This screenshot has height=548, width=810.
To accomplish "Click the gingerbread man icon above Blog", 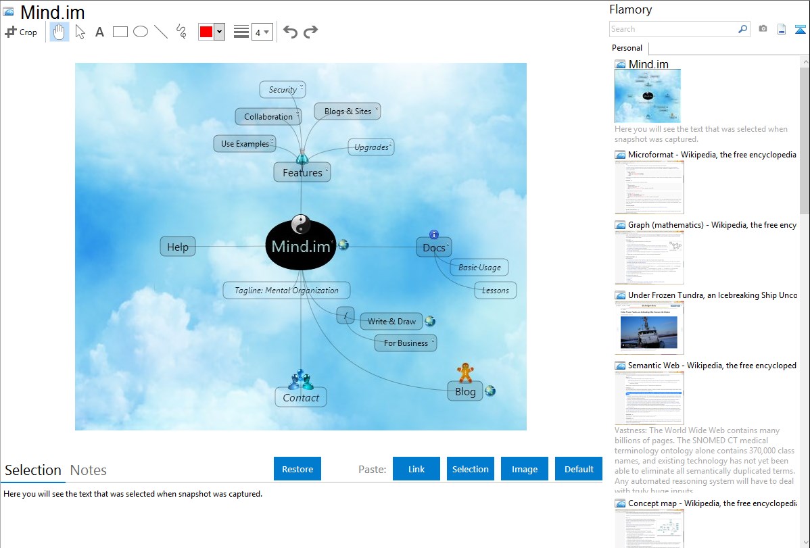I will point(465,372).
